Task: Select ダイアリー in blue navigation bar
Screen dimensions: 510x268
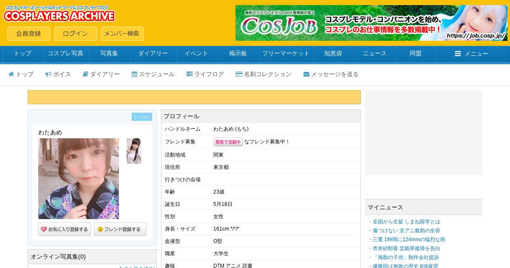Action: coord(153,54)
